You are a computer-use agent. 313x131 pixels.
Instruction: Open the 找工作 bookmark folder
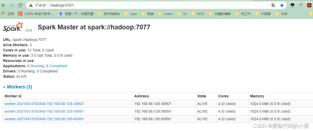click(243, 14)
